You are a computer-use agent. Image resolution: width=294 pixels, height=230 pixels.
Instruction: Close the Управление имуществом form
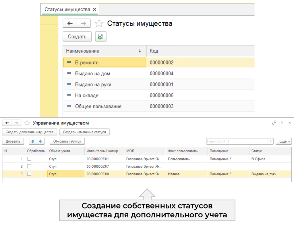(x=290, y=122)
